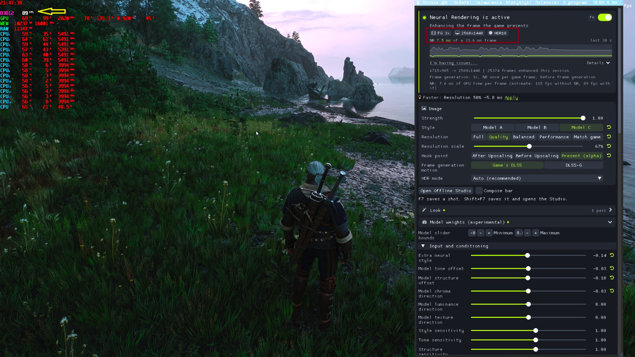Select Model B style
The image size is (635, 357).
coord(537,127)
